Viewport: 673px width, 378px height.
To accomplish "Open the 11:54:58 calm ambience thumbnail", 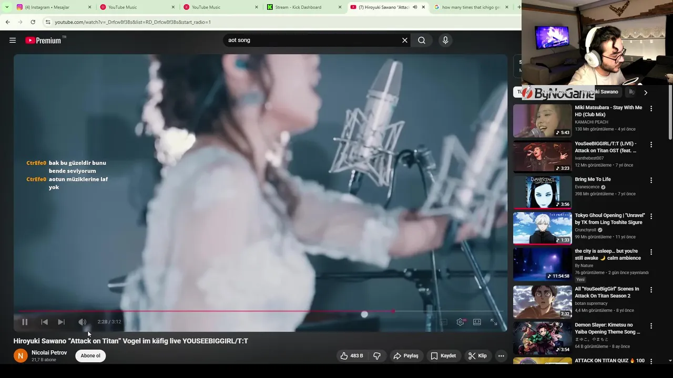I will click(542, 264).
